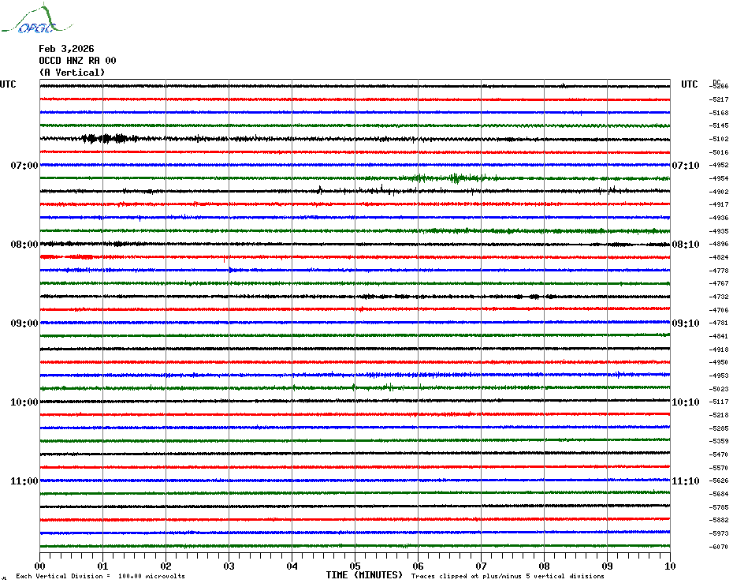The height and width of the screenshot is (587, 733).
Task: Click the 00 minute tick label on x-axis
Action: pyautogui.click(x=40, y=566)
